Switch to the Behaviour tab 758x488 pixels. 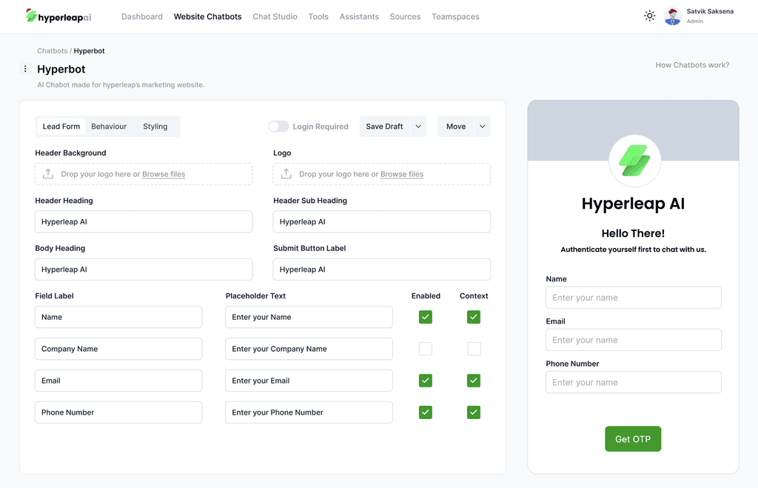tap(108, 126)
